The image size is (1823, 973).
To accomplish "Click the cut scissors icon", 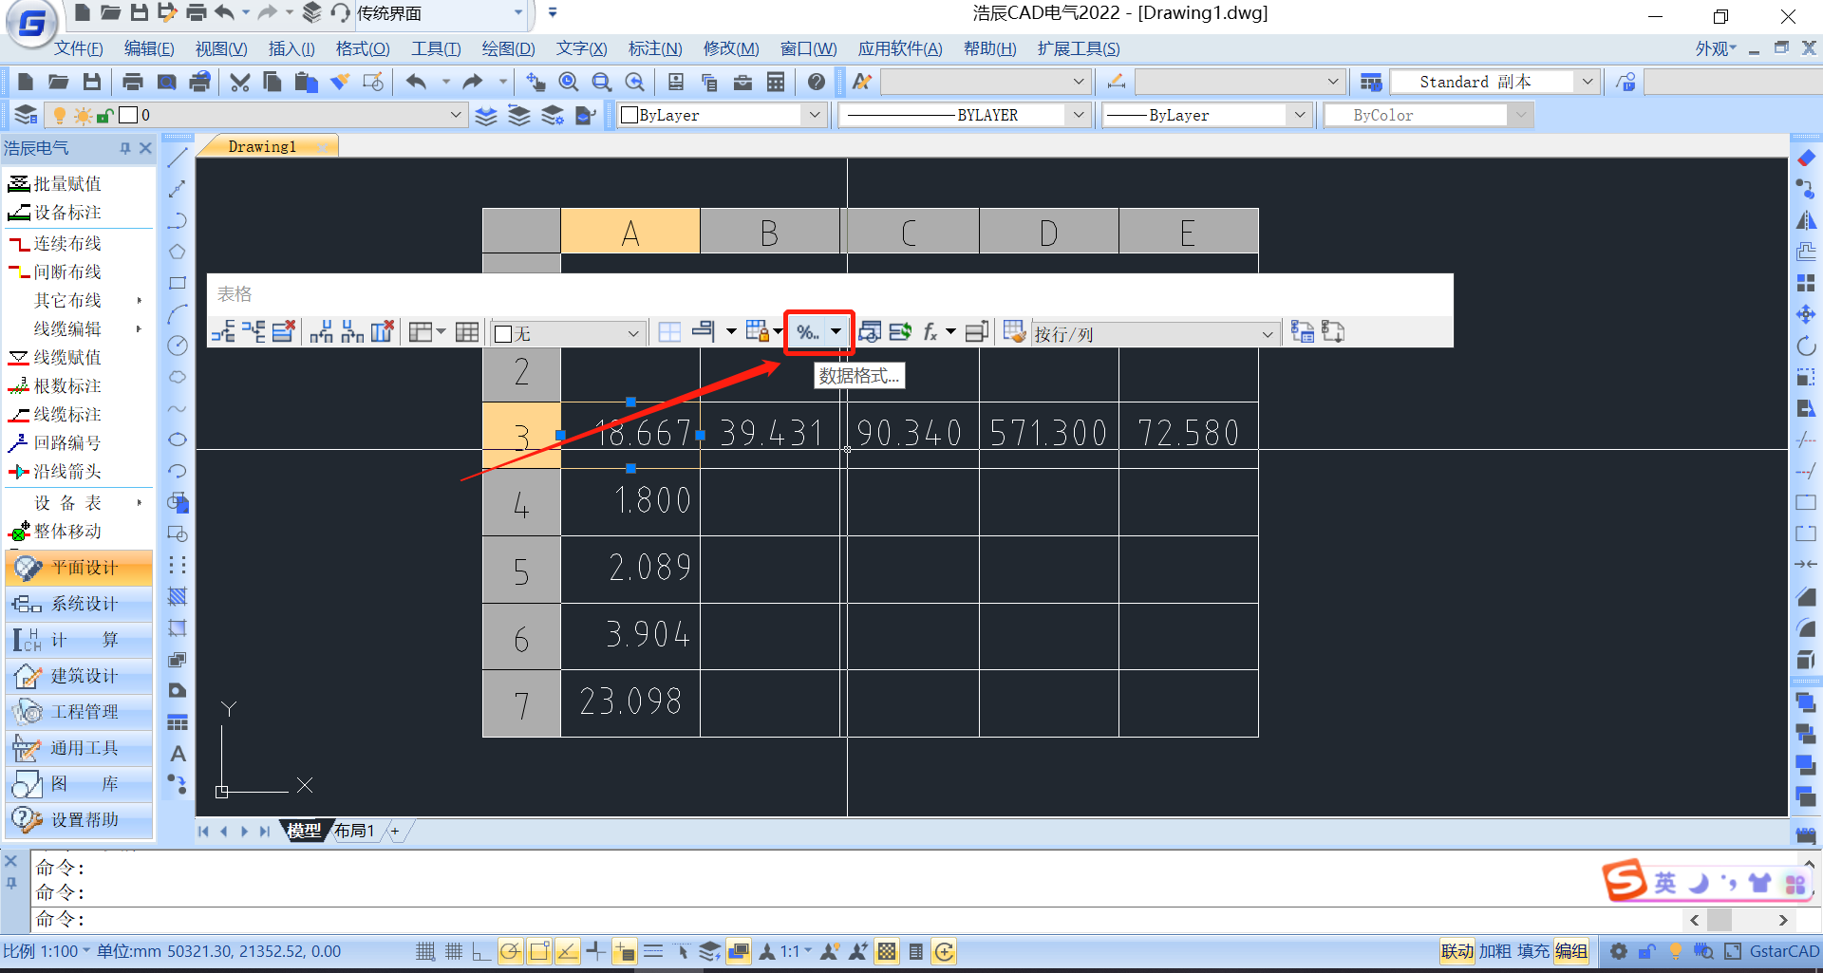I will click(239, 83).
